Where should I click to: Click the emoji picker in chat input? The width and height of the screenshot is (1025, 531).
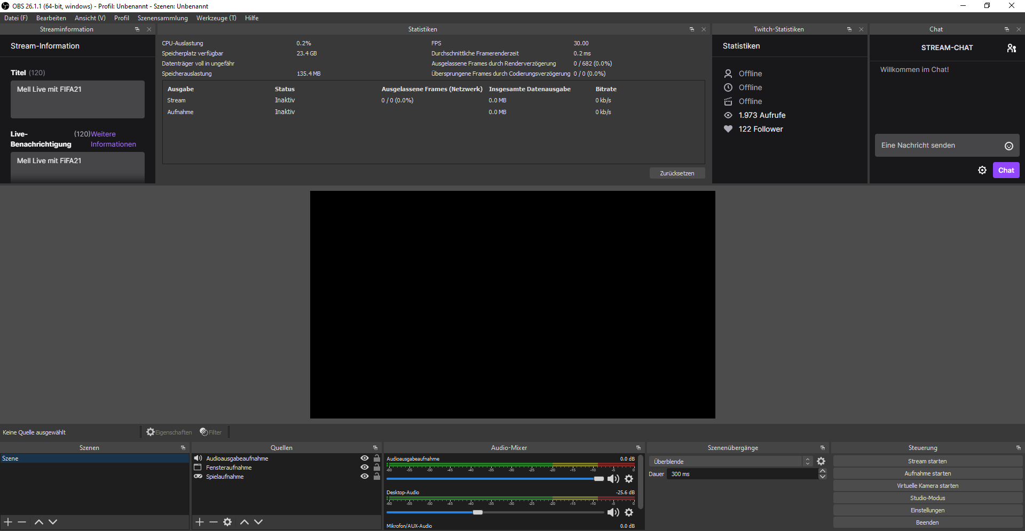[1008, 146]
